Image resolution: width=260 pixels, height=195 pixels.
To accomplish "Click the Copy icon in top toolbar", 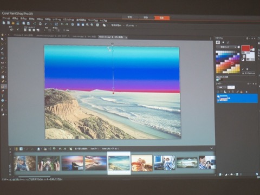I will coord(104,25).
